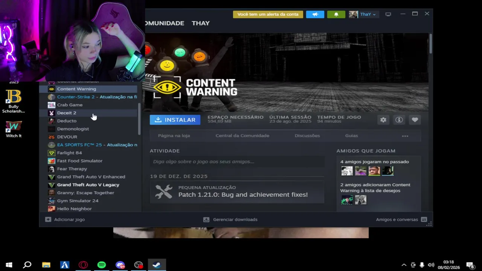Open Central da Comunidade tab
This screenshot has height=271, width=482.
242,135
